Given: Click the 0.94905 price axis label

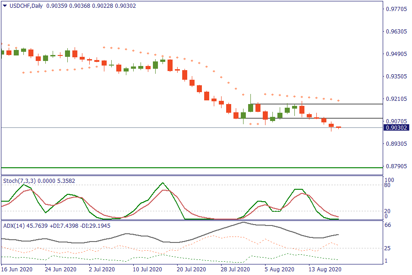Looking at the screenshot, I should click(396, 54).
